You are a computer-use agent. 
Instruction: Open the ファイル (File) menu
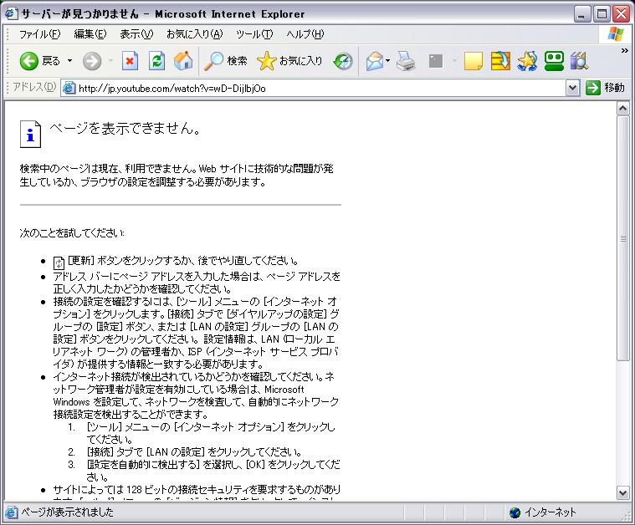(39, 34)
